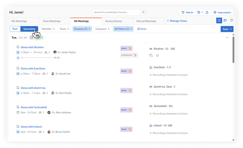Open dropdown arrow beside calendar schedule icon
This screenshot has height=148, width=243.
coord(202,12)
